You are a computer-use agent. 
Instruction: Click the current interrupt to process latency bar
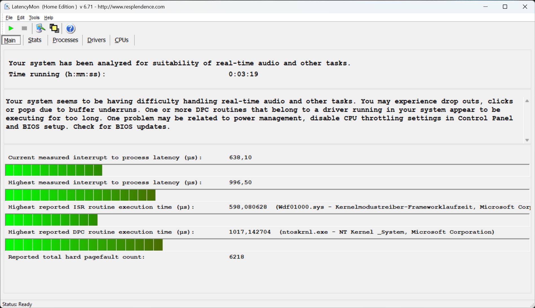click(54, 170)
